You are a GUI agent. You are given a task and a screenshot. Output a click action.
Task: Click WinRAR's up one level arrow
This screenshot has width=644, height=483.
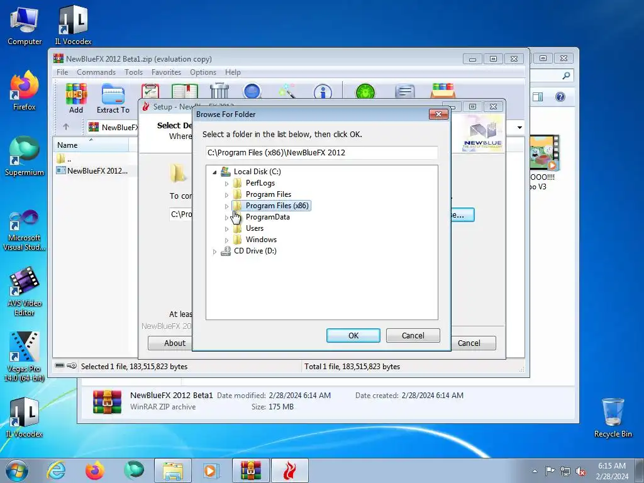[66, 127]
